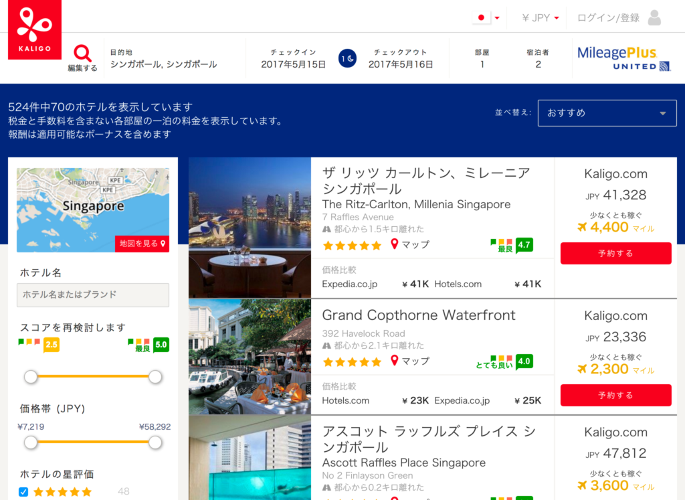This screenshot has height=500, width=685.
Task: Click the 5.0 maximum score badge
Action: coord(161,345)
